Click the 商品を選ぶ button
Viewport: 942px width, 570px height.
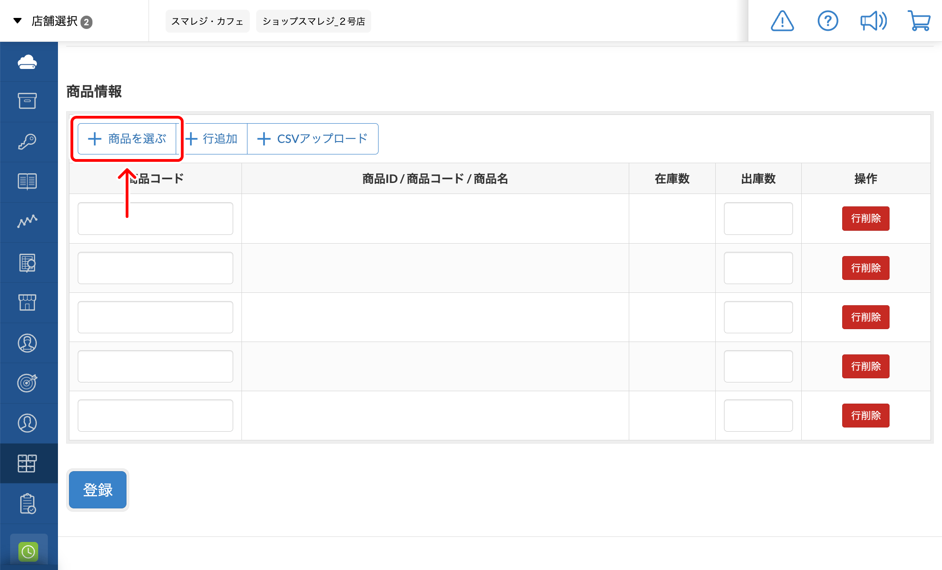click(x=127, y=139)
